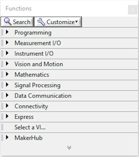
Task: Expand the Programming category arrow
Action: (7, 32)
